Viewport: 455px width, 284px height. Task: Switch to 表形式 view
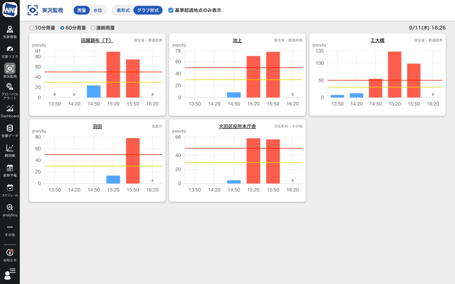pyautogui.click(x=123, y=10)
